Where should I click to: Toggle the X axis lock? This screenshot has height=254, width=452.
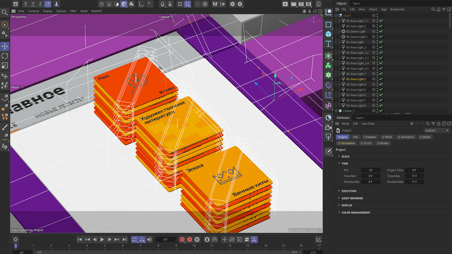tap(26, 4)
